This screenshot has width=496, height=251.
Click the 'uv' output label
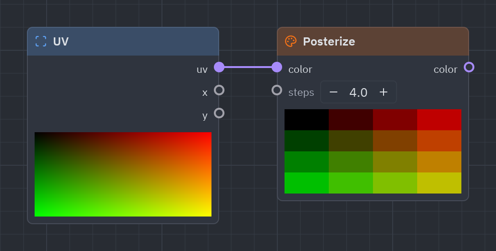pos(202,69)
